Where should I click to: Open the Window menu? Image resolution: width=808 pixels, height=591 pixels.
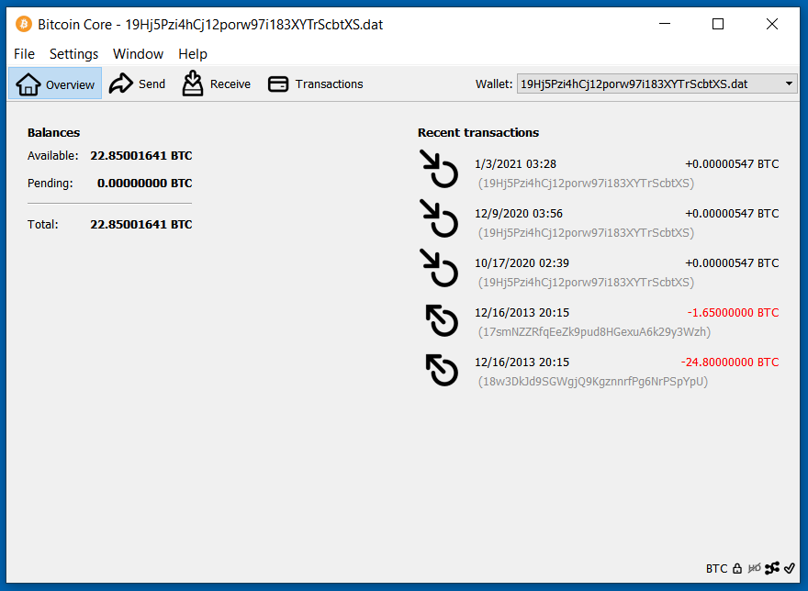coord(138,54)
